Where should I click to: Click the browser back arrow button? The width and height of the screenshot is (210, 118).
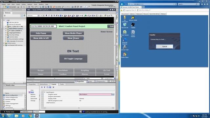tap(122, 4)
